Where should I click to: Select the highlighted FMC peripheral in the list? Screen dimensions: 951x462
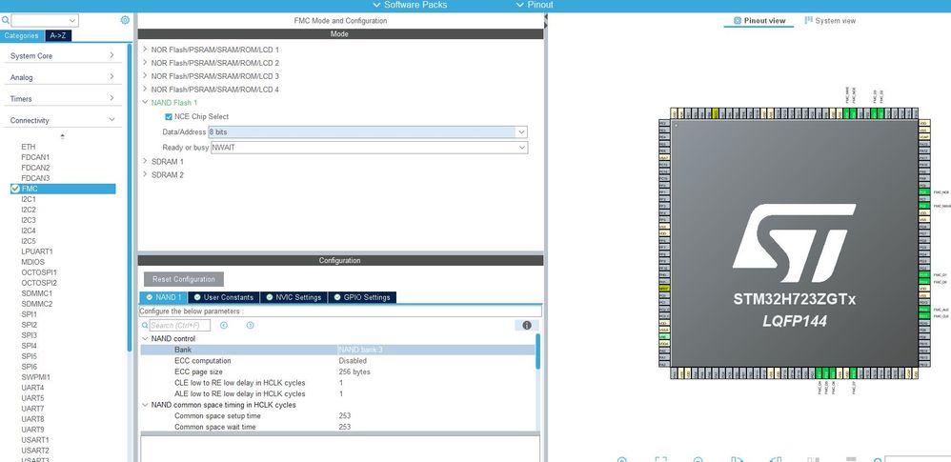(x=63, y=190)
